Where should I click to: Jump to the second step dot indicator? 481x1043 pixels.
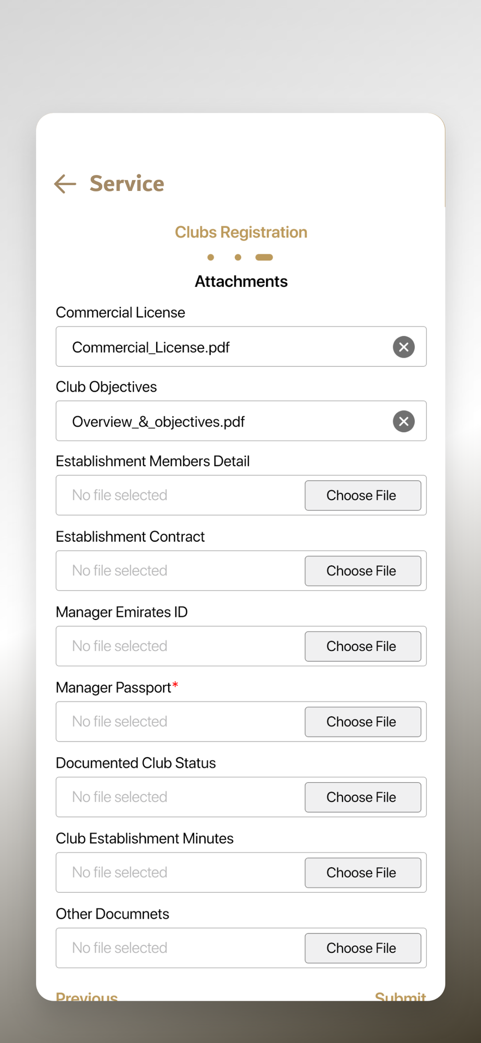pyautogui.click(x=238, y=257)
